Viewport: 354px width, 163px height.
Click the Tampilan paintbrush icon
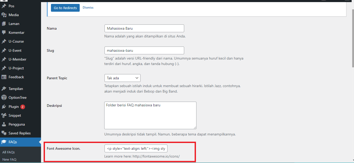pyautogui.click(x=4, y=89)
